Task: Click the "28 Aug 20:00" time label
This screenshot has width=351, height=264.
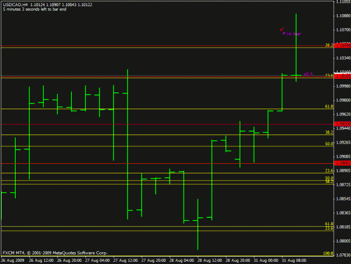Action: (x=238, y=261)
